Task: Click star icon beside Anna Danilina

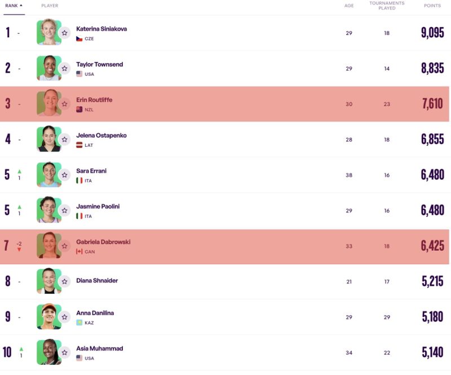Action: (64, 317)
